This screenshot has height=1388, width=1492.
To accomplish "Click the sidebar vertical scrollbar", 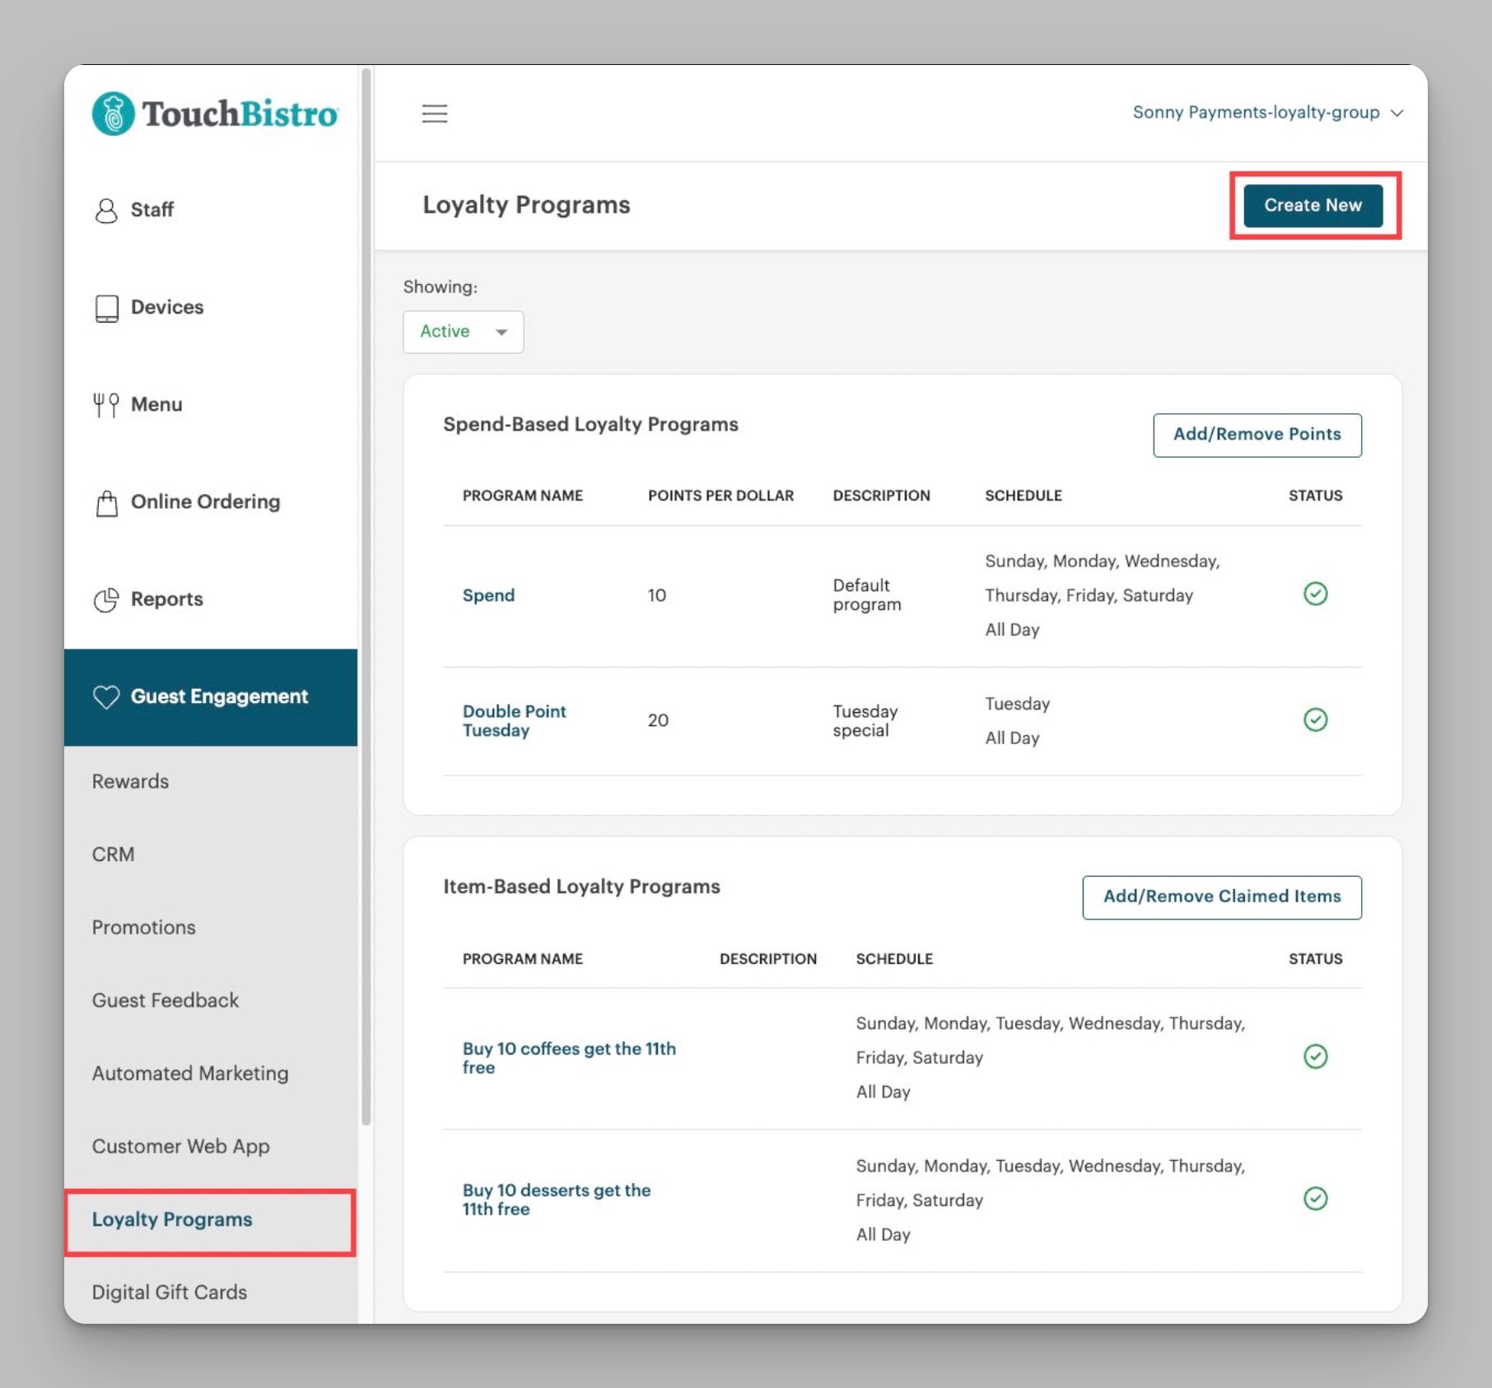I will point(366,597).
